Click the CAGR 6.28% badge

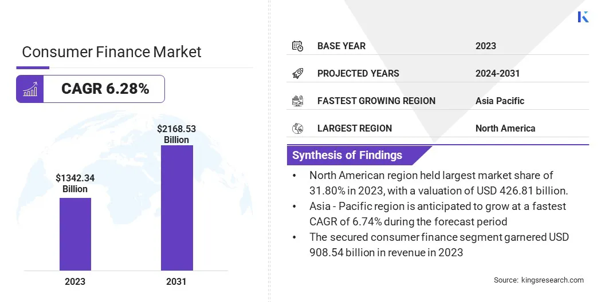click(x=105, y=89)
